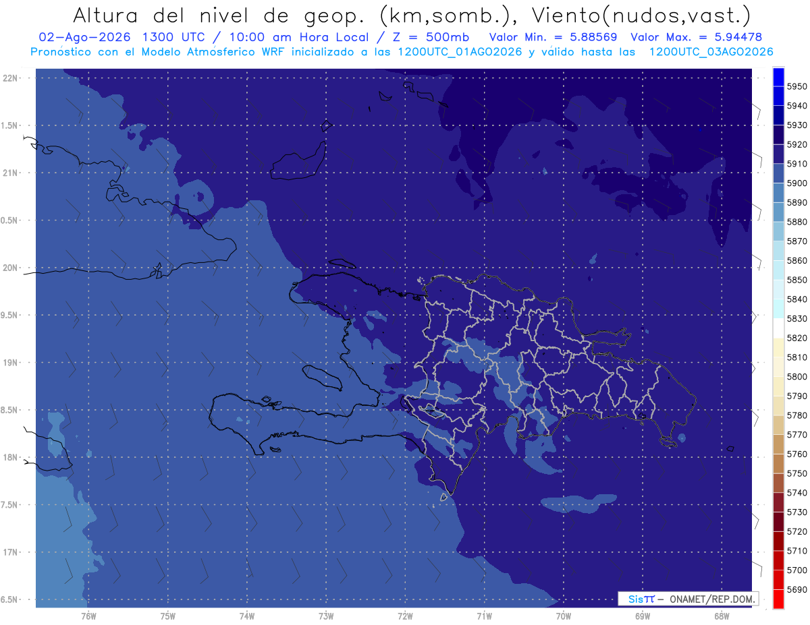Click the '17N' latitude label
This screenshot has height=625, width=810.
(10, 552)
